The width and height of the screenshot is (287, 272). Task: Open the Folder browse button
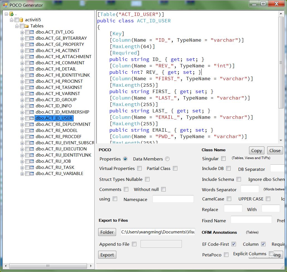pos(107,232)
